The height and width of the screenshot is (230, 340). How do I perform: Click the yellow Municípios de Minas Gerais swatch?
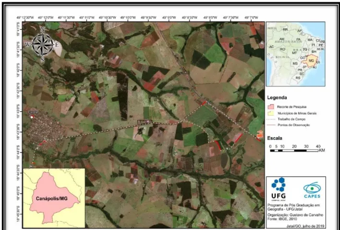(271, 113)
